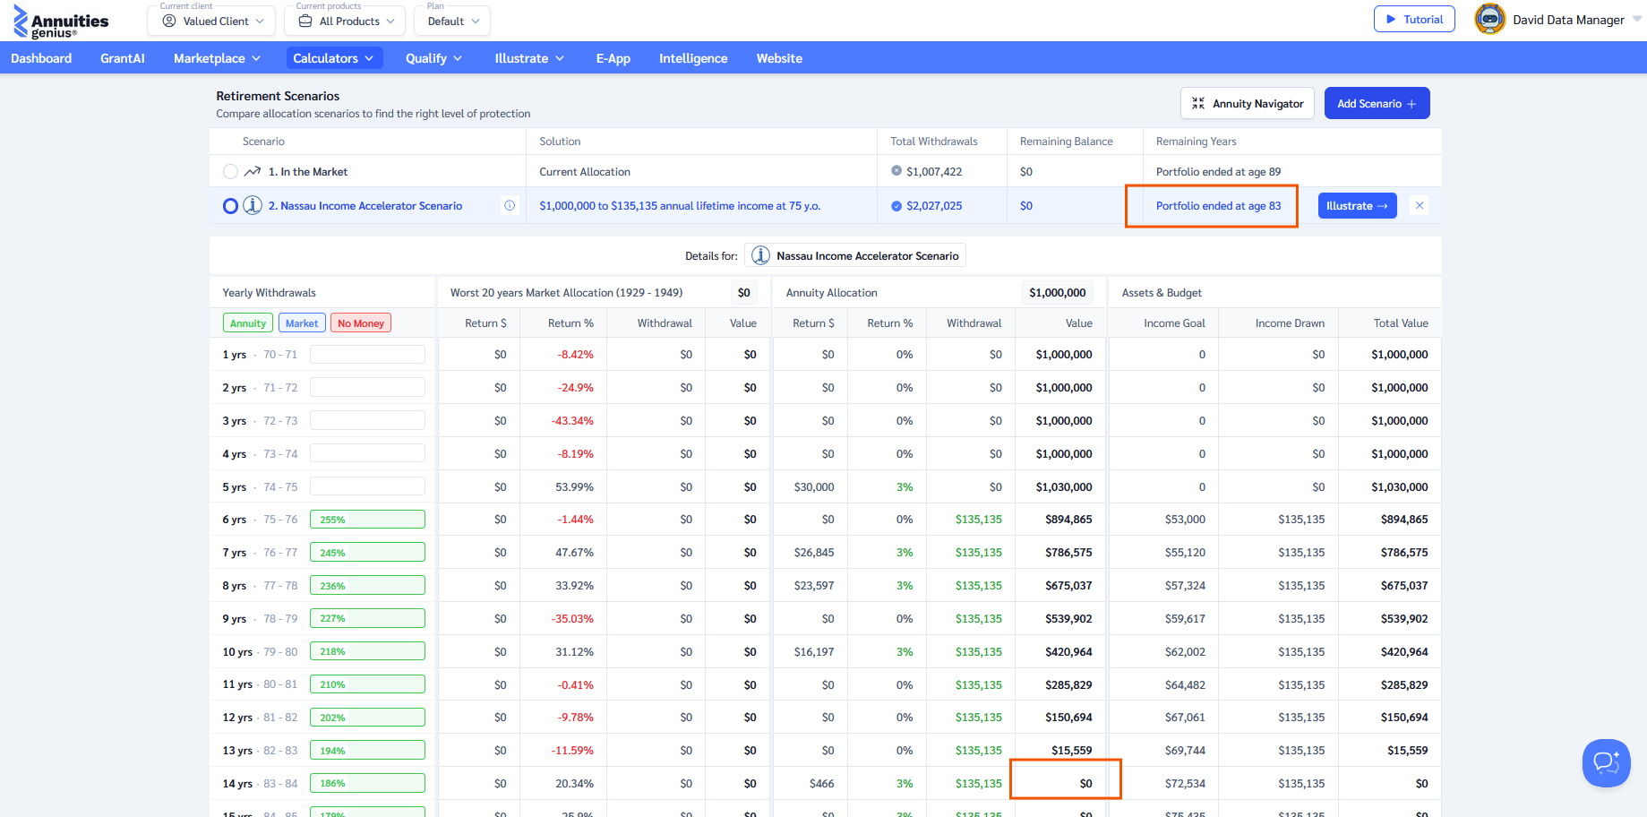1647x817 pixels.
Task: Open the Current client dropdown
Action: coord(213,21)
